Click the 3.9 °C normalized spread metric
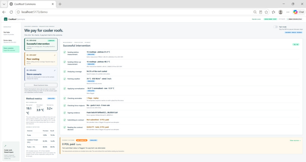This screenshot has width=306, height=162. 40,110
